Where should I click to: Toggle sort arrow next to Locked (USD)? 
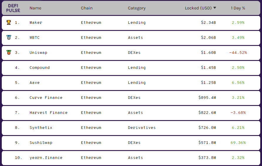215,8
